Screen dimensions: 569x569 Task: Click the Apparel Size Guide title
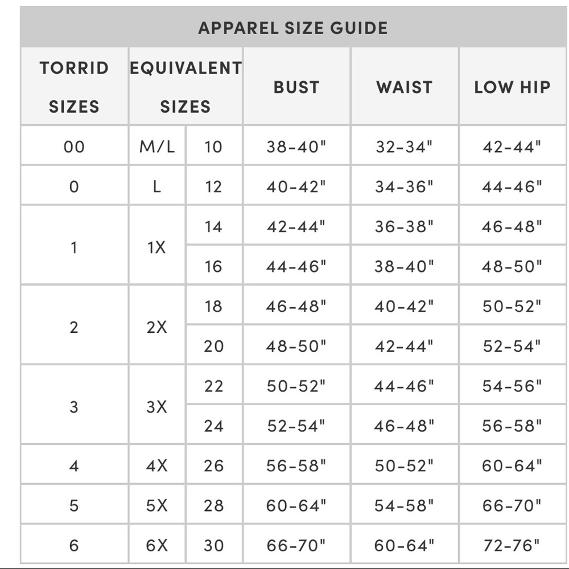(x=293, y=28)
